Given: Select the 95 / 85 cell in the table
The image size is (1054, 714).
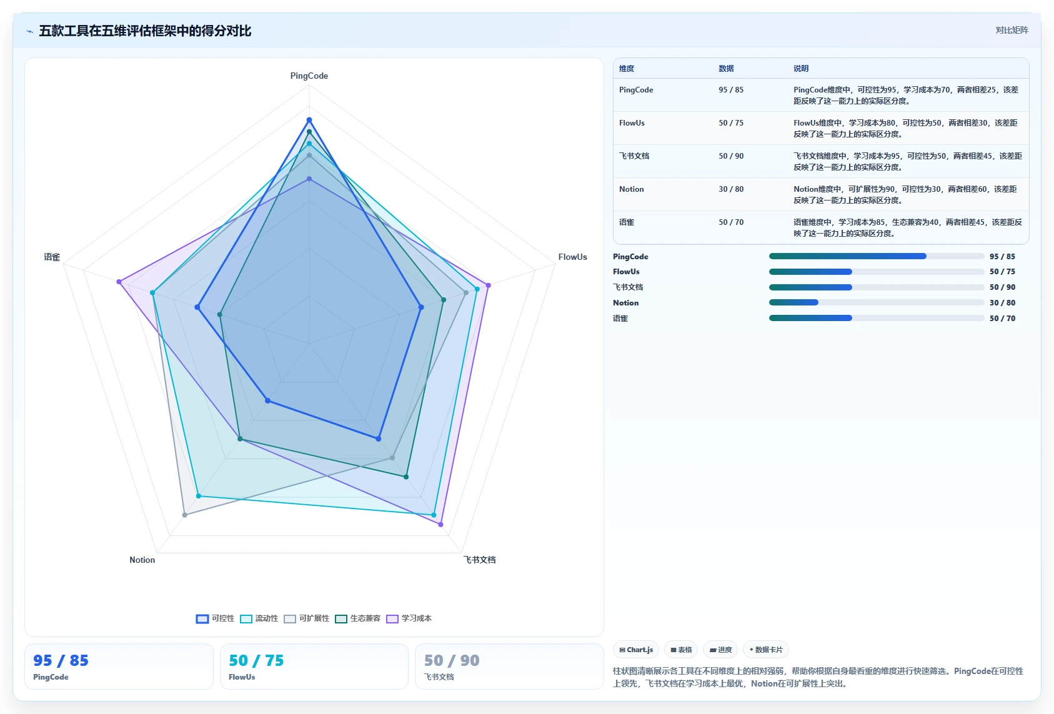Looking at the screenshot, I should (x=731, y=90).
